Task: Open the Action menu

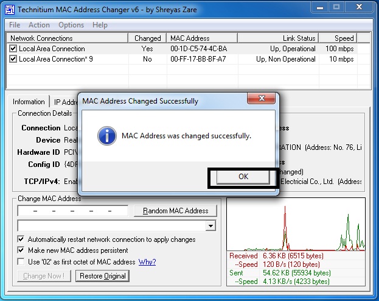Action: click(x=39, y=25)
